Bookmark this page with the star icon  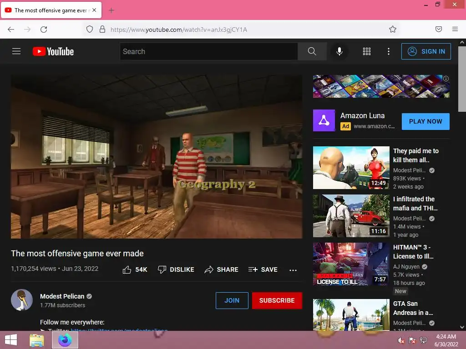(393, 29)
